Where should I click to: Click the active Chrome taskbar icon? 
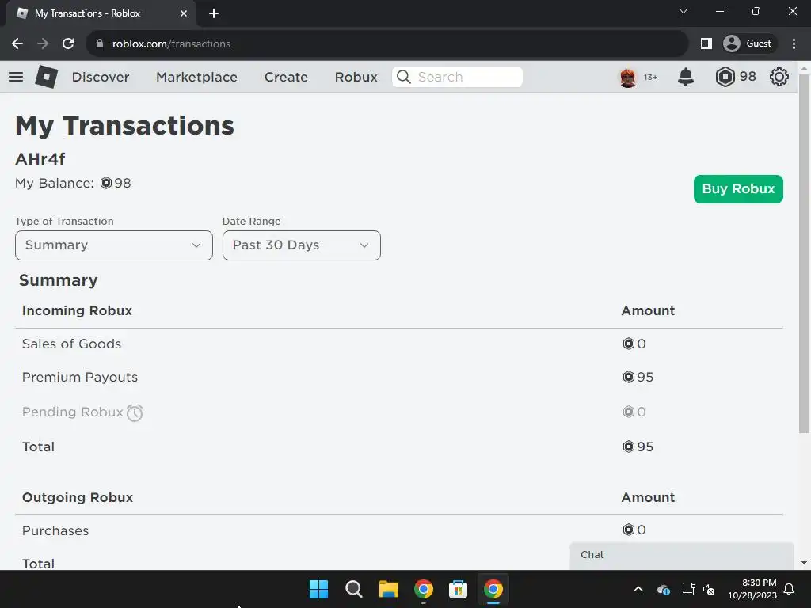(493, 589)
